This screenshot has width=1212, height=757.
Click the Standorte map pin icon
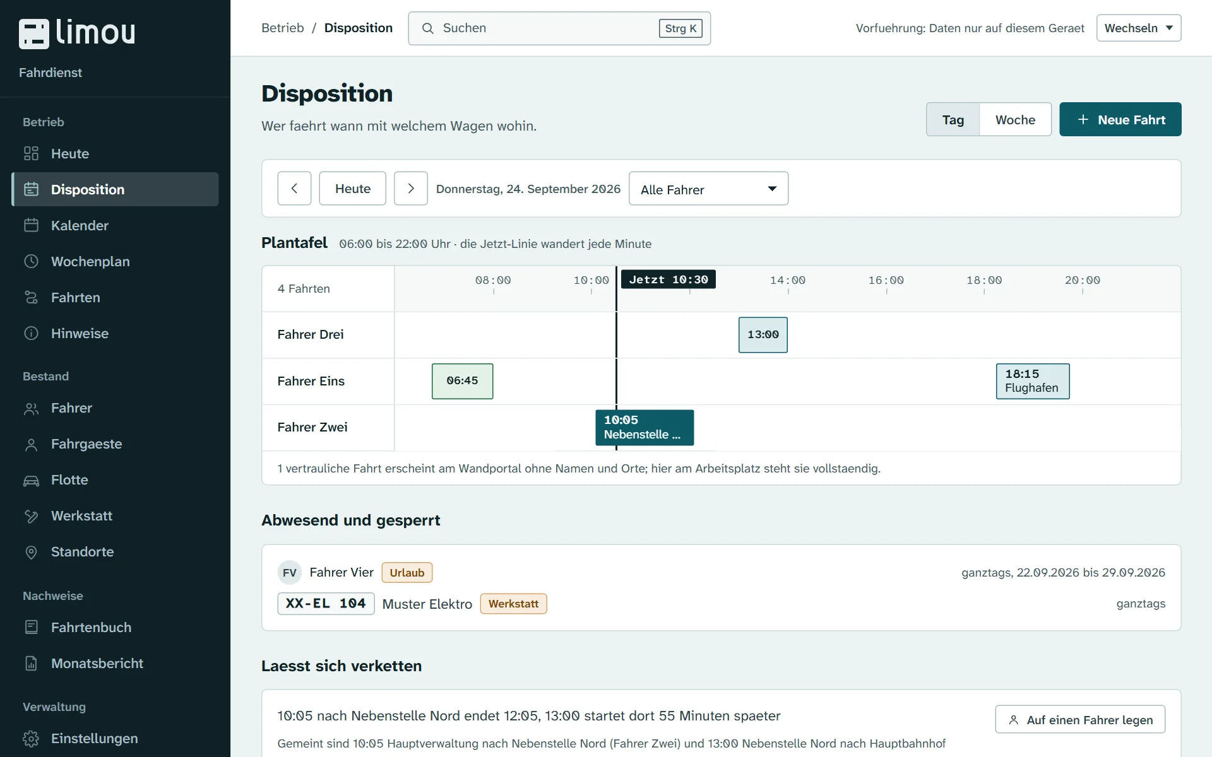(31, 552)
